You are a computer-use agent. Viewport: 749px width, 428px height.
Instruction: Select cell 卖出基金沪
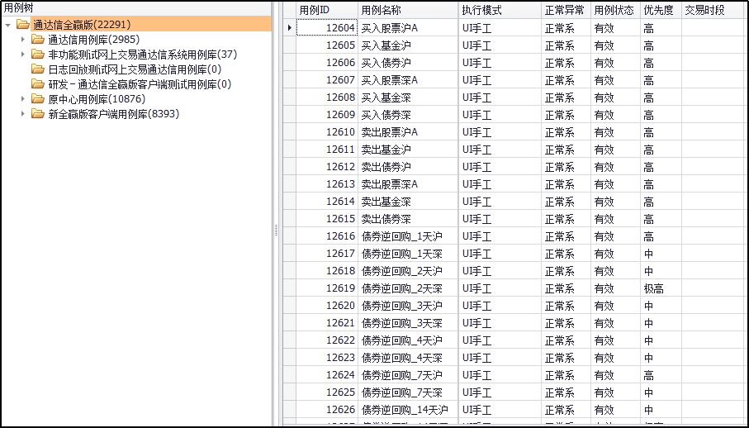click(408, 150)
